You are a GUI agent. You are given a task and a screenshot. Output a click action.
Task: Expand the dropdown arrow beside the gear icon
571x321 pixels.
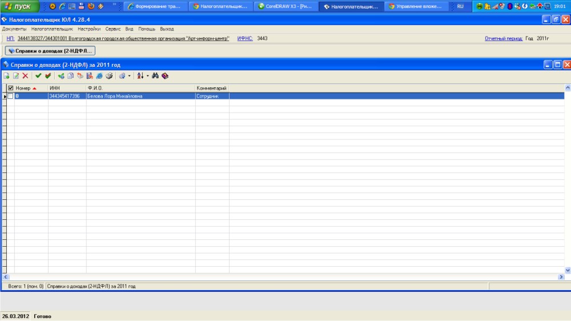pos(129,76)
